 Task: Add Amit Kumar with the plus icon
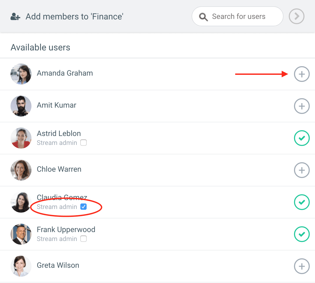(302, 106)
